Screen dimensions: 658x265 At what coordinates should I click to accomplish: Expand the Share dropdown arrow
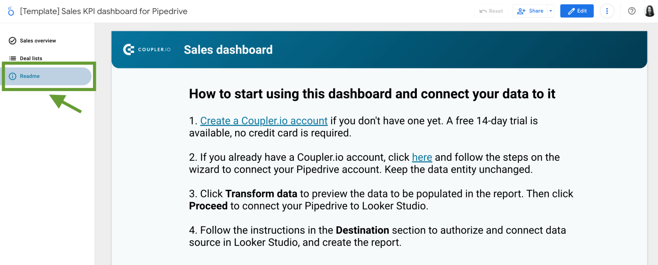pyautogui.click(x=551, y=11)
